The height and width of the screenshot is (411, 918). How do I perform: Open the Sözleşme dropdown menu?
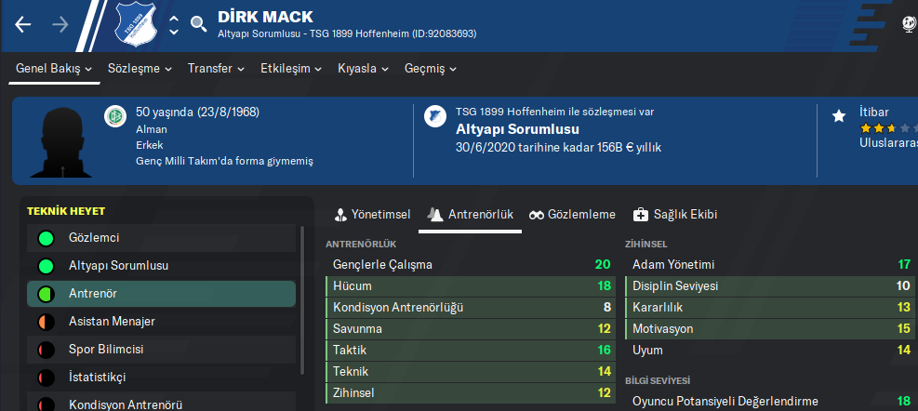point(140,69)
